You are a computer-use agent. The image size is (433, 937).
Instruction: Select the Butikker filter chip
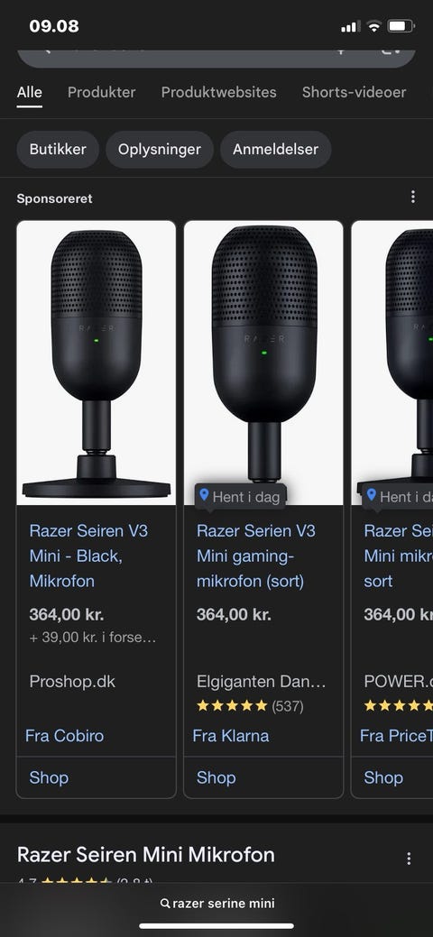pyautogui.click(x=58, y=150)
